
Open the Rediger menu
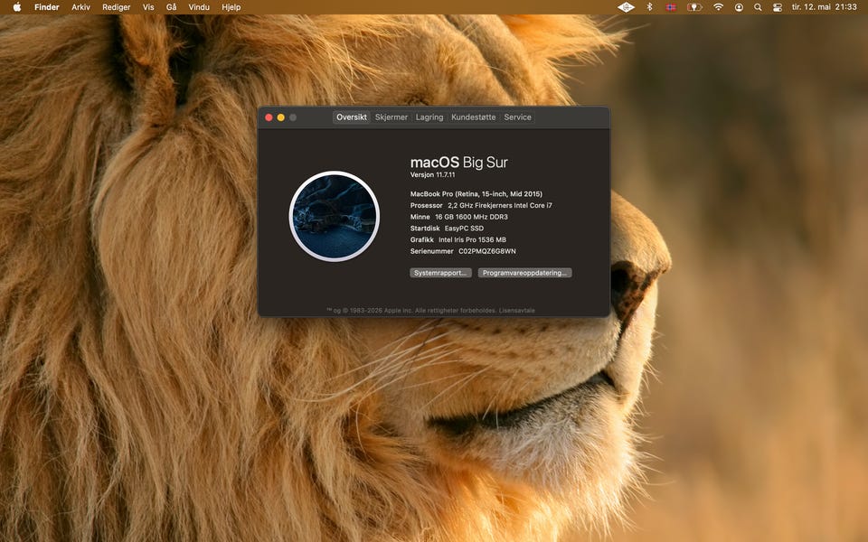pos(117,7)
